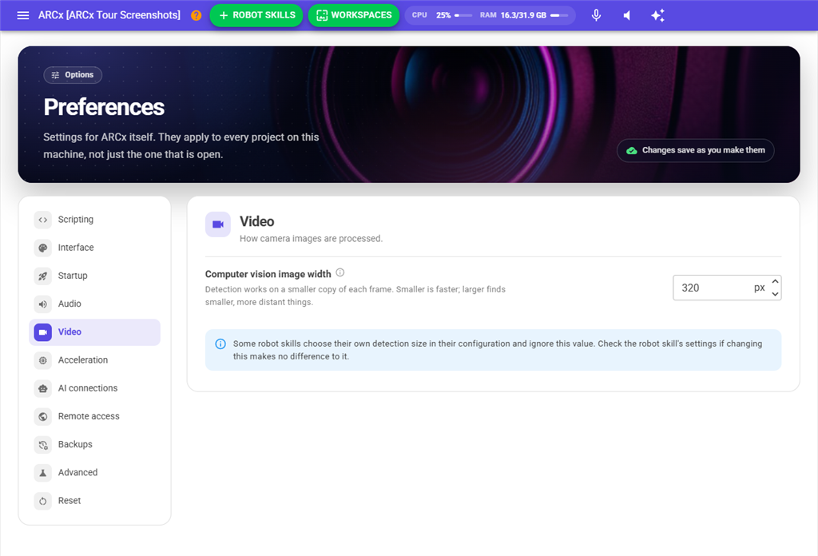Click the AI connections robot icon
Screen dimensions: 818x556
click(43, 388)
